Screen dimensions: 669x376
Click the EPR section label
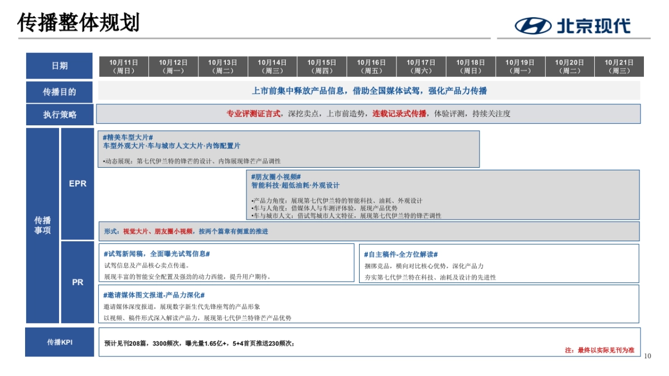click(77, 184)
